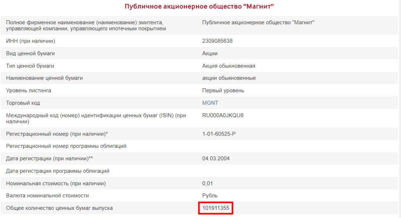Select the registration date 04.03.2004

216,159
